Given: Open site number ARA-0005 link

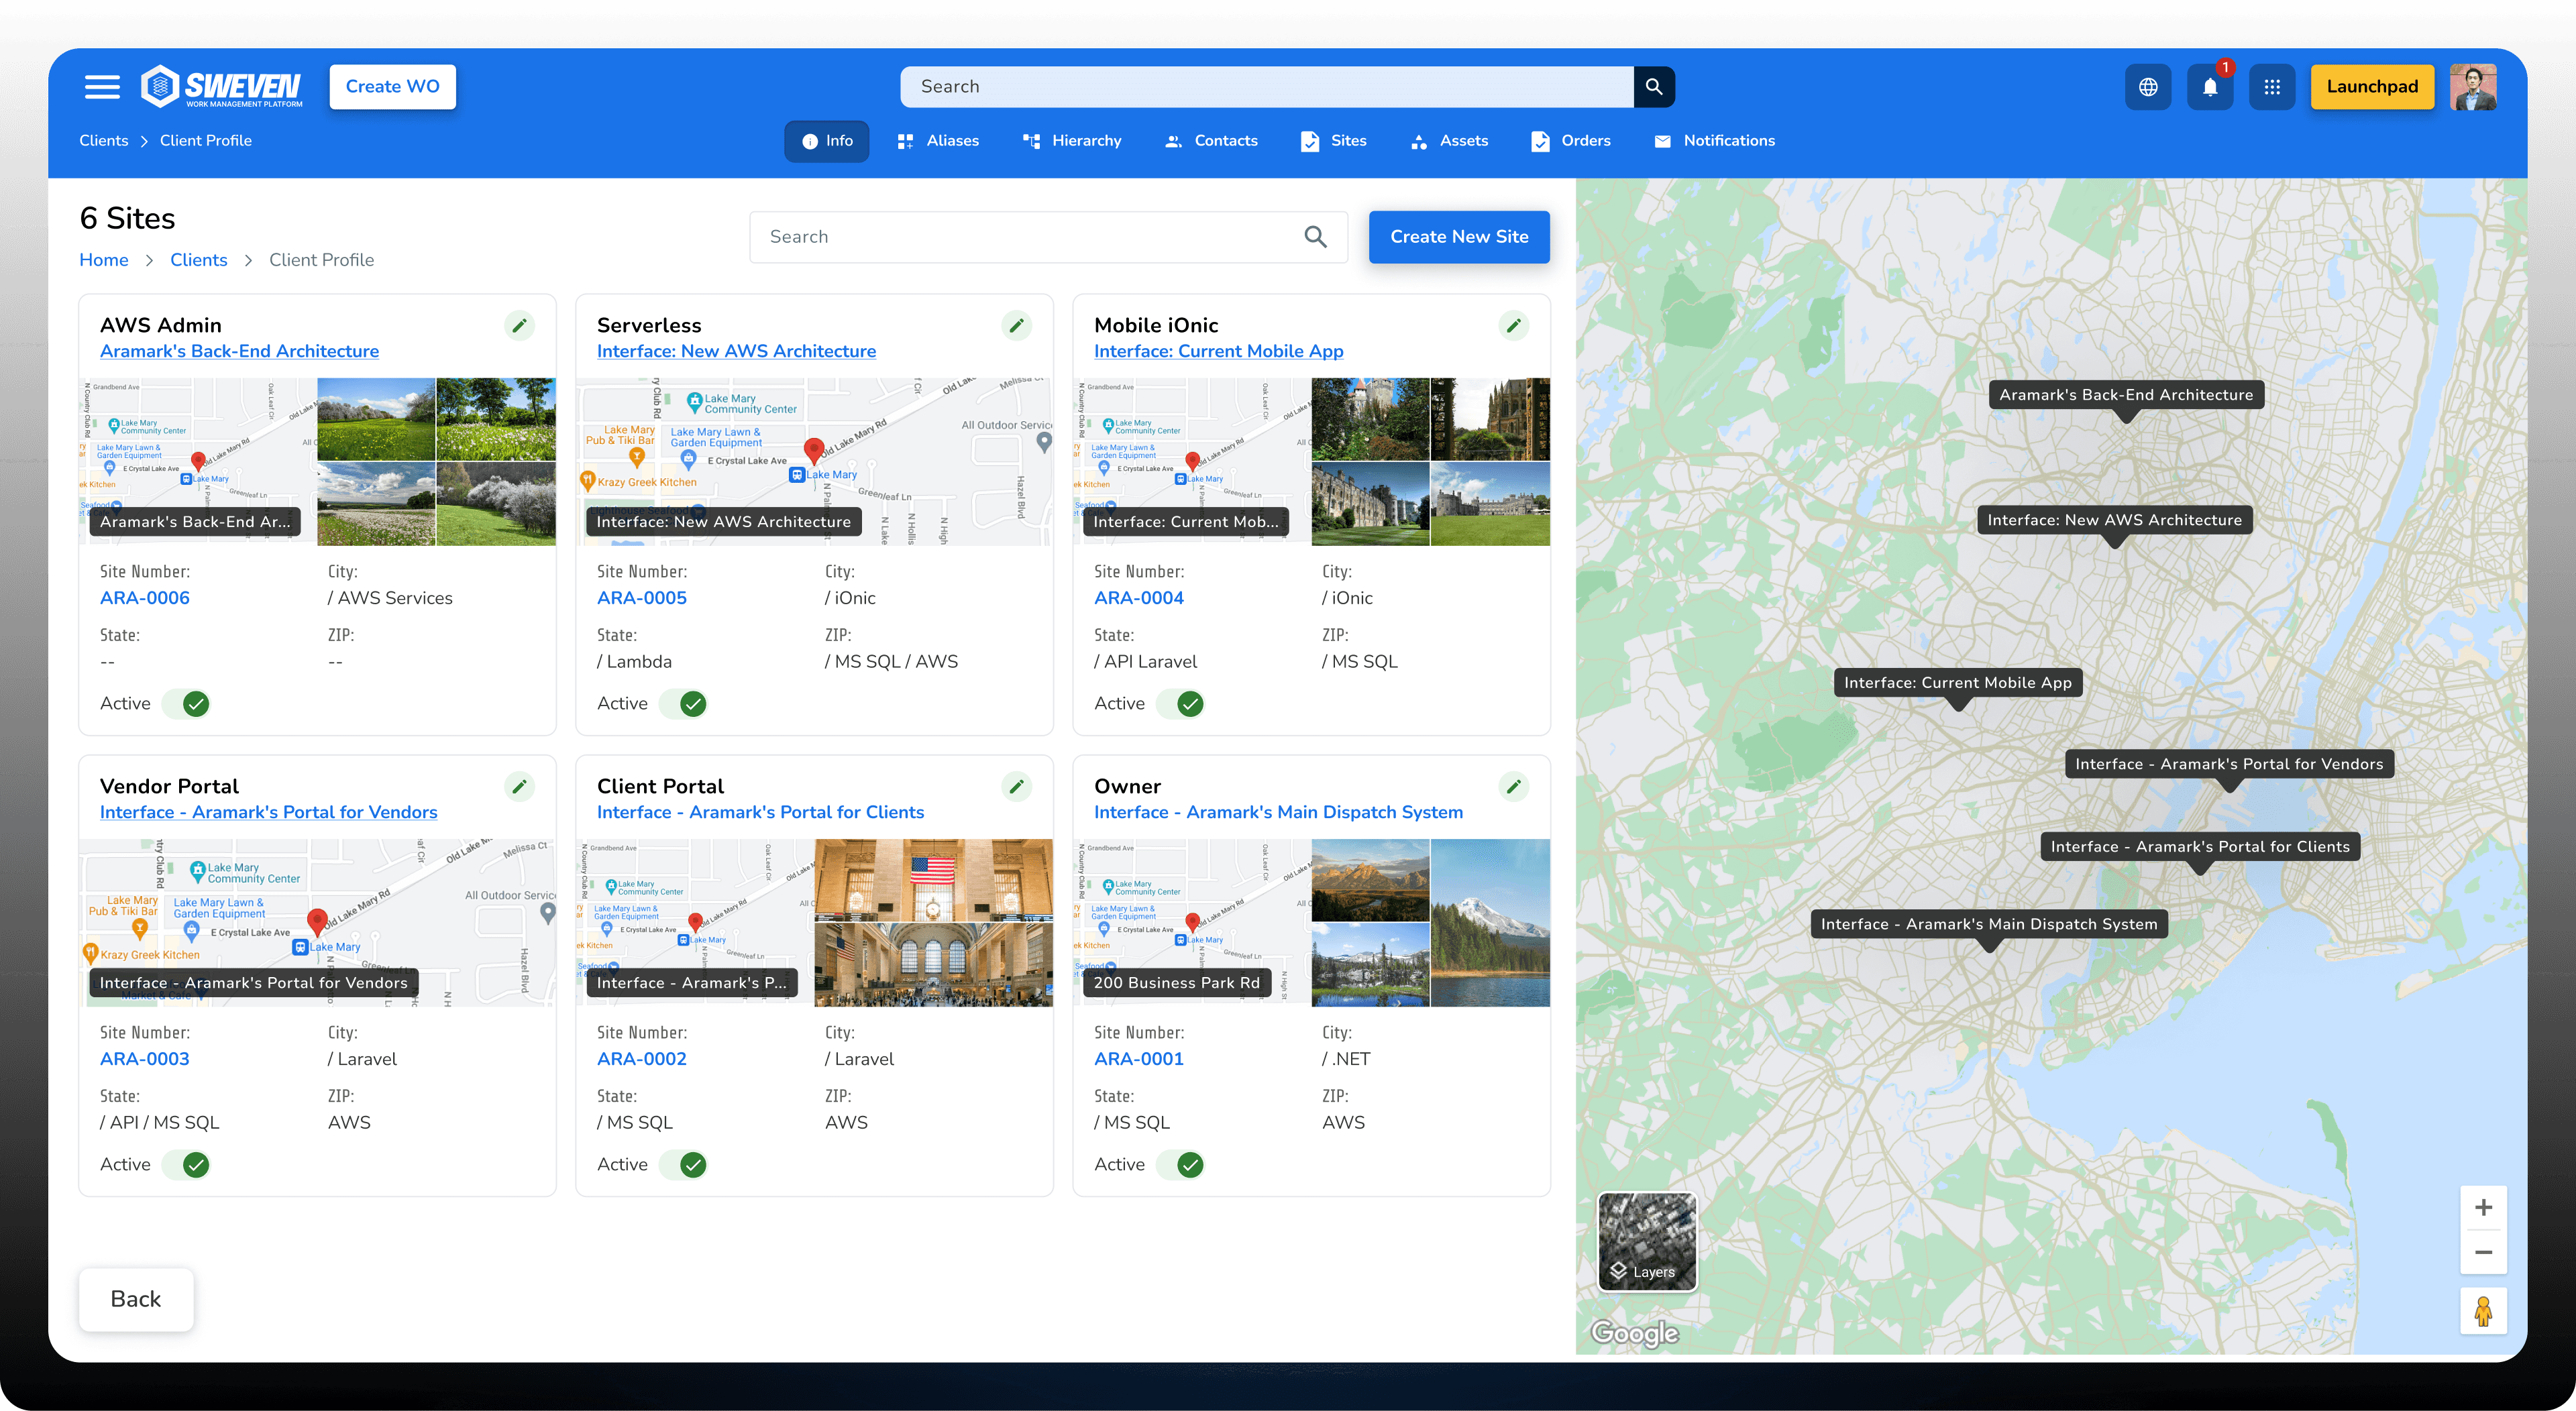Looking at the screenshot, I should pyautogui.click(x=641, y=598).
